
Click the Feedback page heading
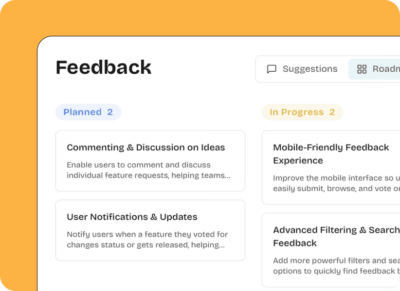tap(104, 67)
